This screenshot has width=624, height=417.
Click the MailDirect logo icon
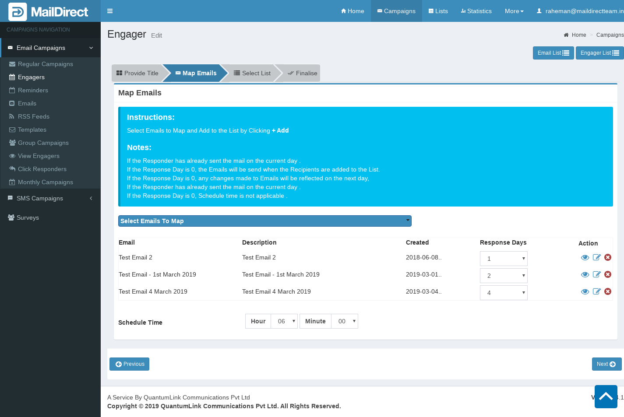(18, 12)
